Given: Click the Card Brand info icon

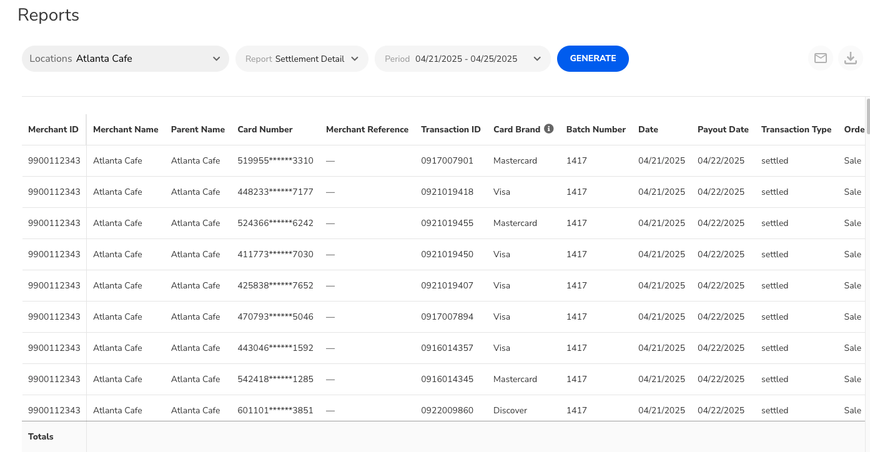Looking at the screenshot, I should click(x=549, y=129).
